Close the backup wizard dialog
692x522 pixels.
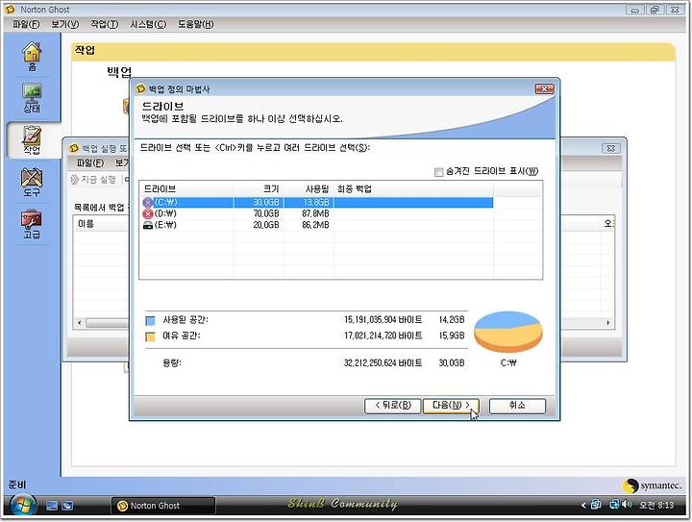(x=544, y=88)
